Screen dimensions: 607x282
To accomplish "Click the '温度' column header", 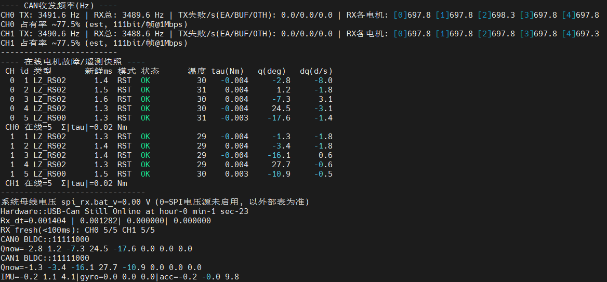I will pyautogui.click(x=197, y=71).
